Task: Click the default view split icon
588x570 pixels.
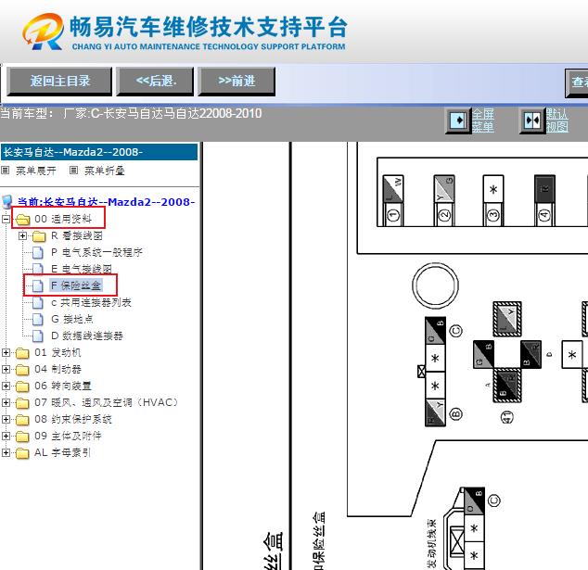Action: click(x=532, y=120)
